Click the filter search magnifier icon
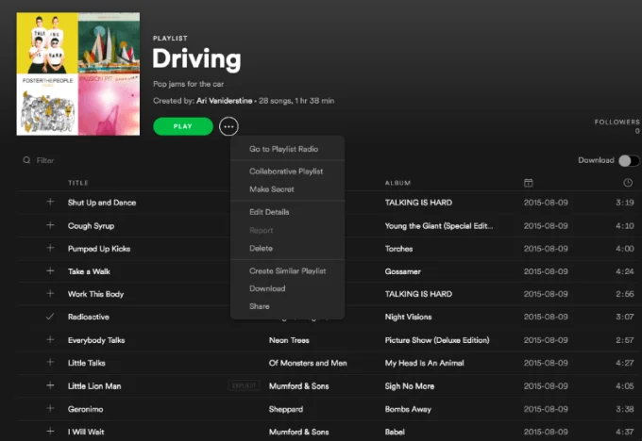The image size is (642, 441). click(26, 160)
